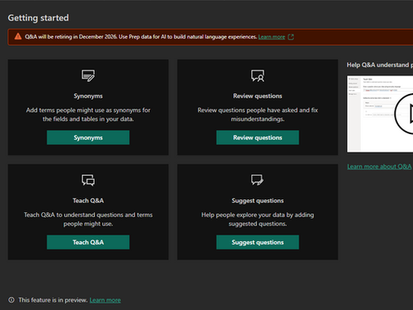413x310 pixels.
Task: Follow Learn more link in retirement banner
Action: tap(272, 37)
